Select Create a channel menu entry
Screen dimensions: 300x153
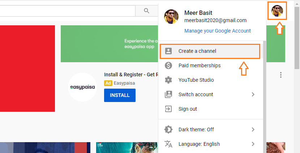click(x=210, y=51)
